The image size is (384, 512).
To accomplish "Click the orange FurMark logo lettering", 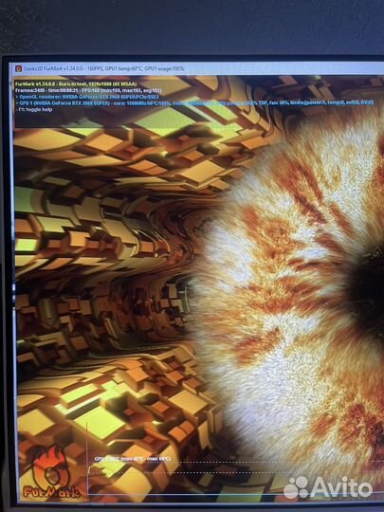I will [51, 490].
